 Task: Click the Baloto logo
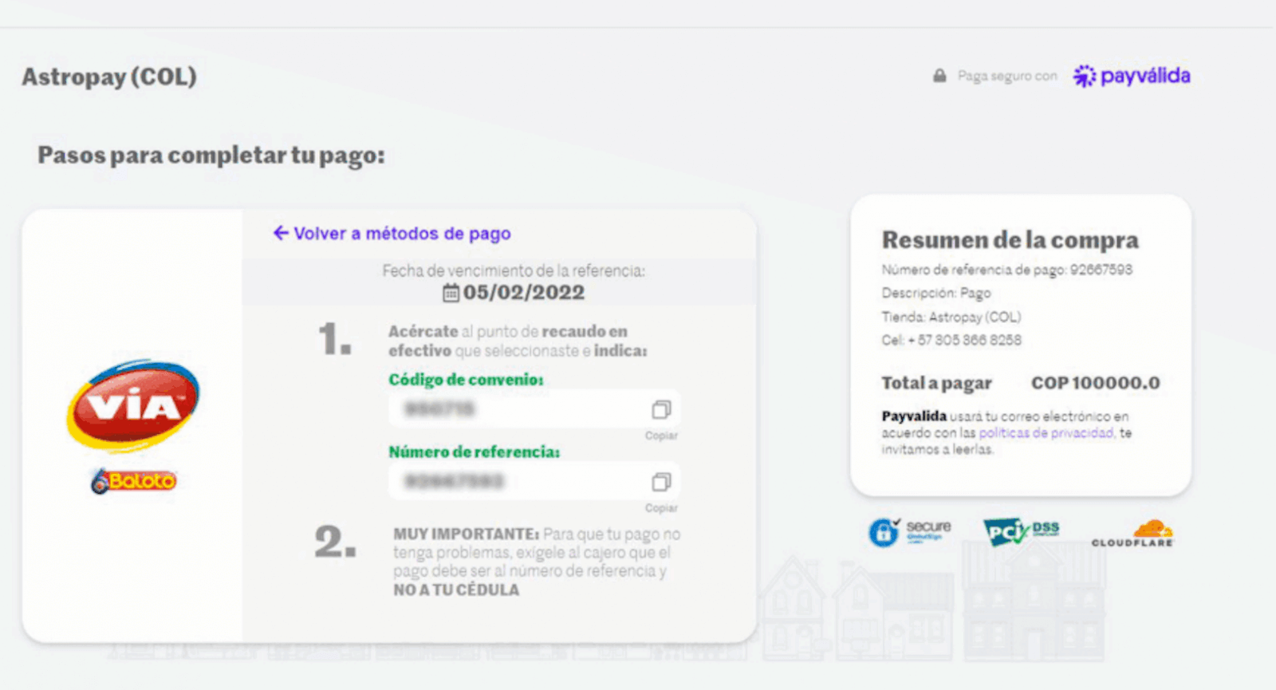pos(133,480)
